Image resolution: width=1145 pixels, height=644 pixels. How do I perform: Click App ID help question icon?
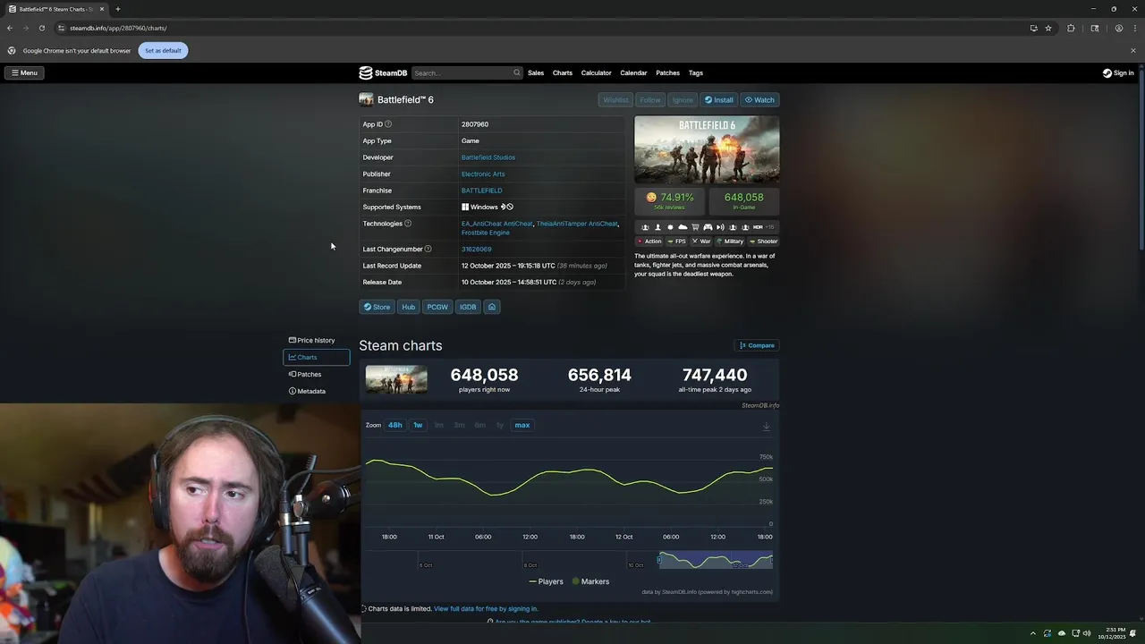click(x=388, y=124)
